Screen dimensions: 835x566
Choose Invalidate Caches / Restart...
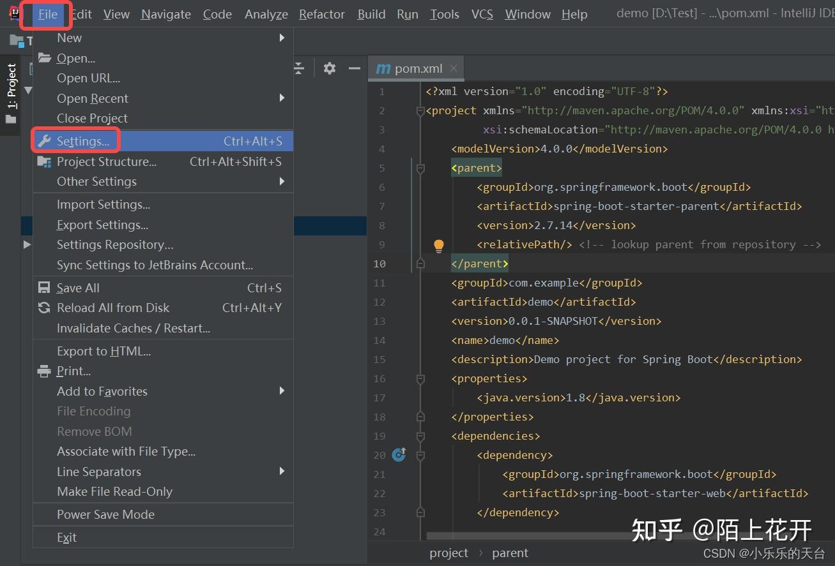tap(163, 328)
